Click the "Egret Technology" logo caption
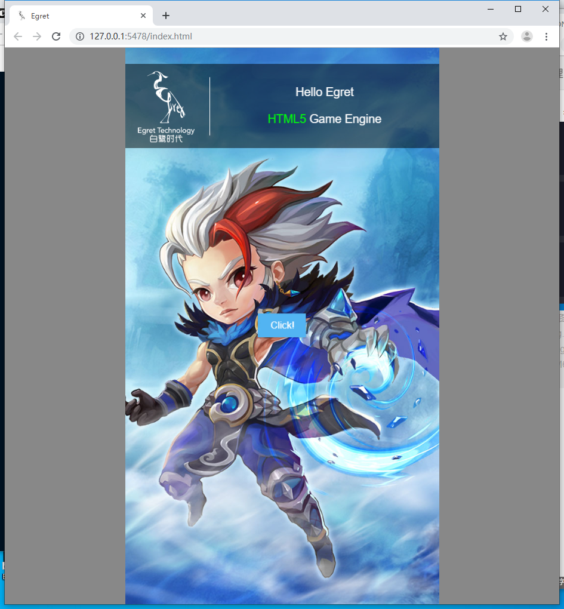564x609 pixels. pos(166,131)
